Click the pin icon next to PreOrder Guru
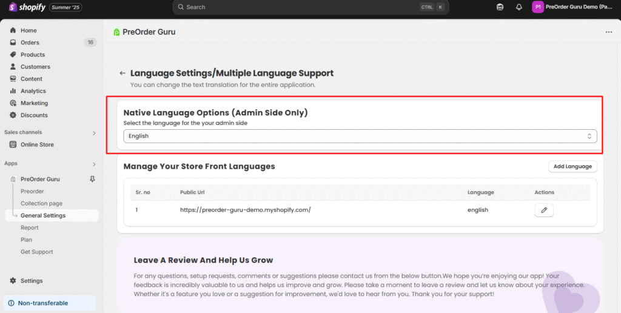 [x=92, y=179]
